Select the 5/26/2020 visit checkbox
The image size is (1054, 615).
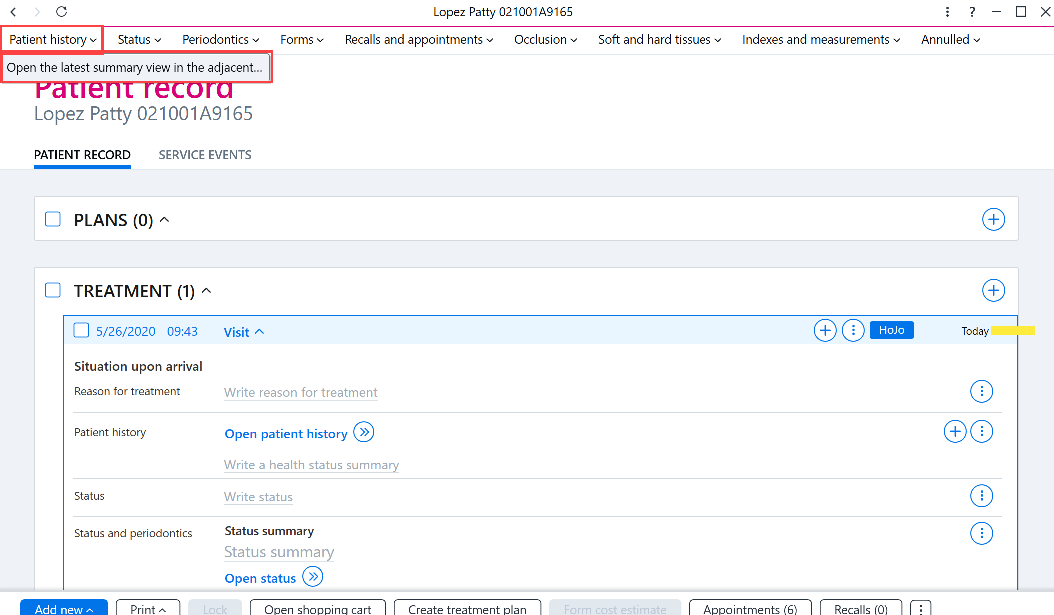pyautogui.click(x=81, y=330)
